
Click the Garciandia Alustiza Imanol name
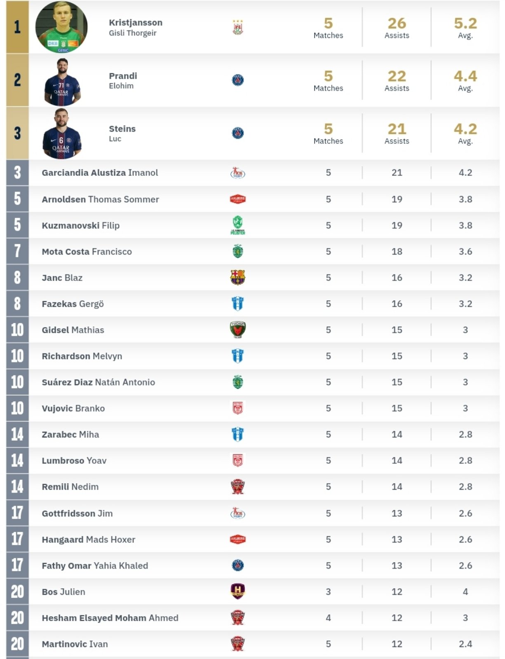point(100,173)
